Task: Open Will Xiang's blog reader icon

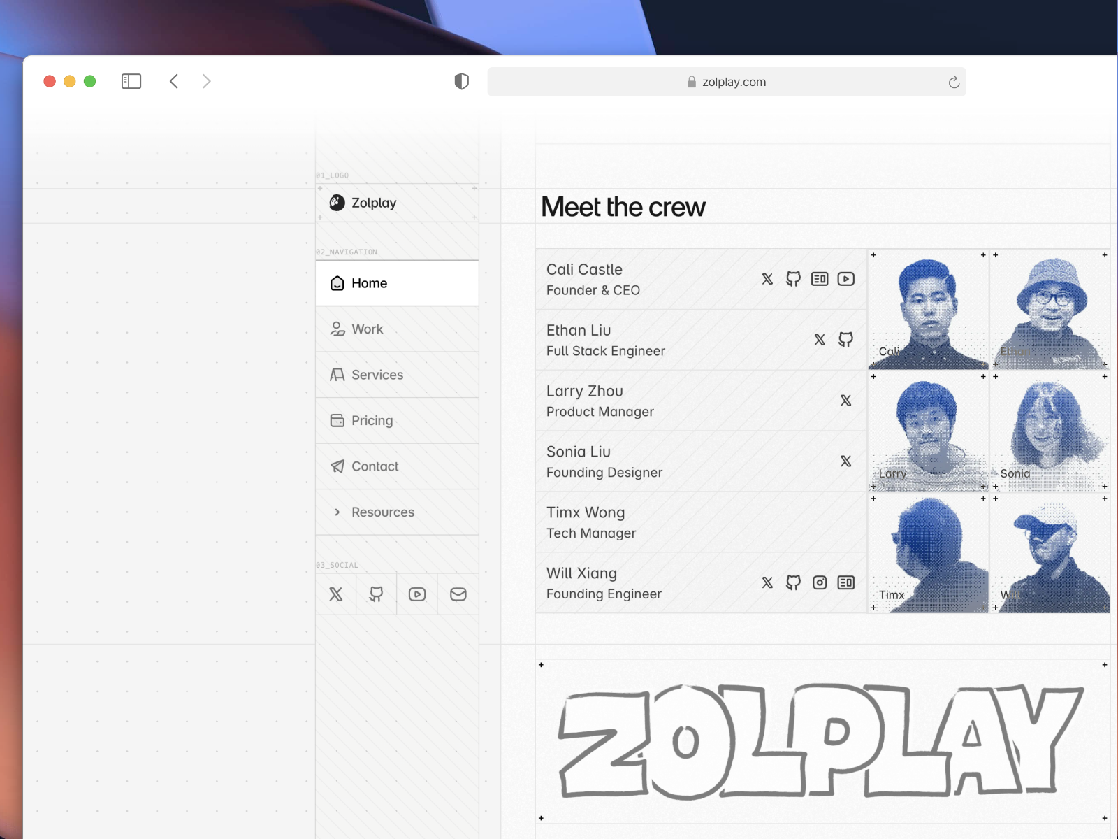Action: 845,582
